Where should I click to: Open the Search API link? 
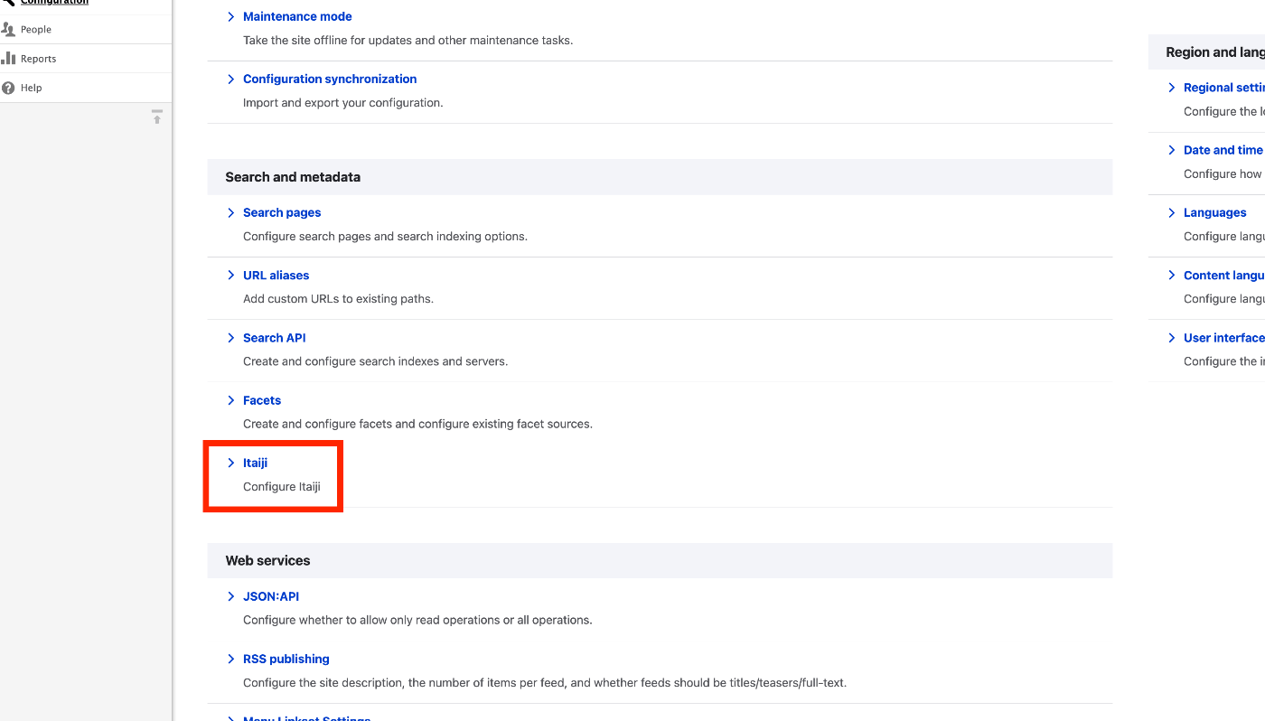274,337
